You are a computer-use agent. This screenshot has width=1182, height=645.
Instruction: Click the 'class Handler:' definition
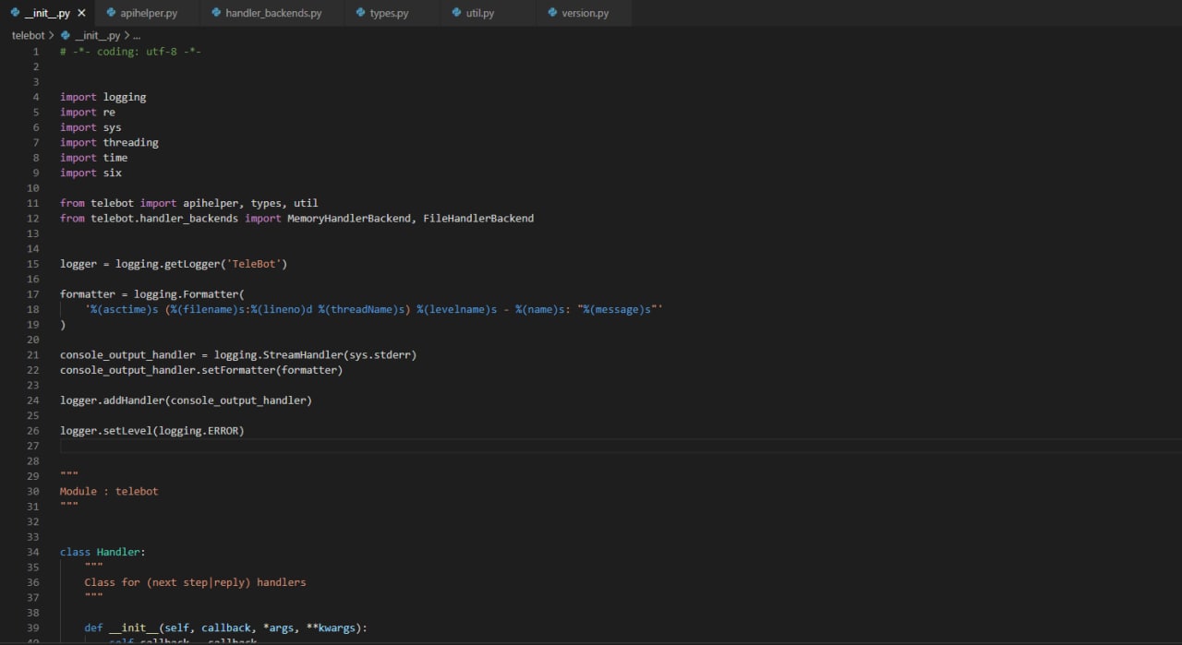point(103,552)
